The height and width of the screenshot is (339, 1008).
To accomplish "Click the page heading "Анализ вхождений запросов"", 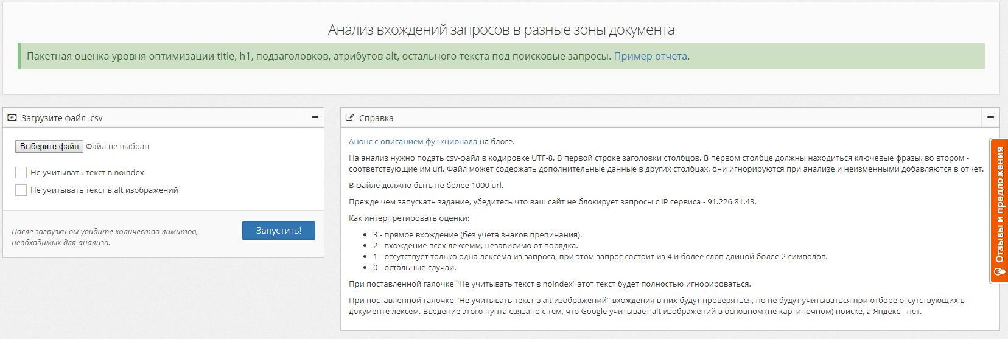I will pos(500,30).
